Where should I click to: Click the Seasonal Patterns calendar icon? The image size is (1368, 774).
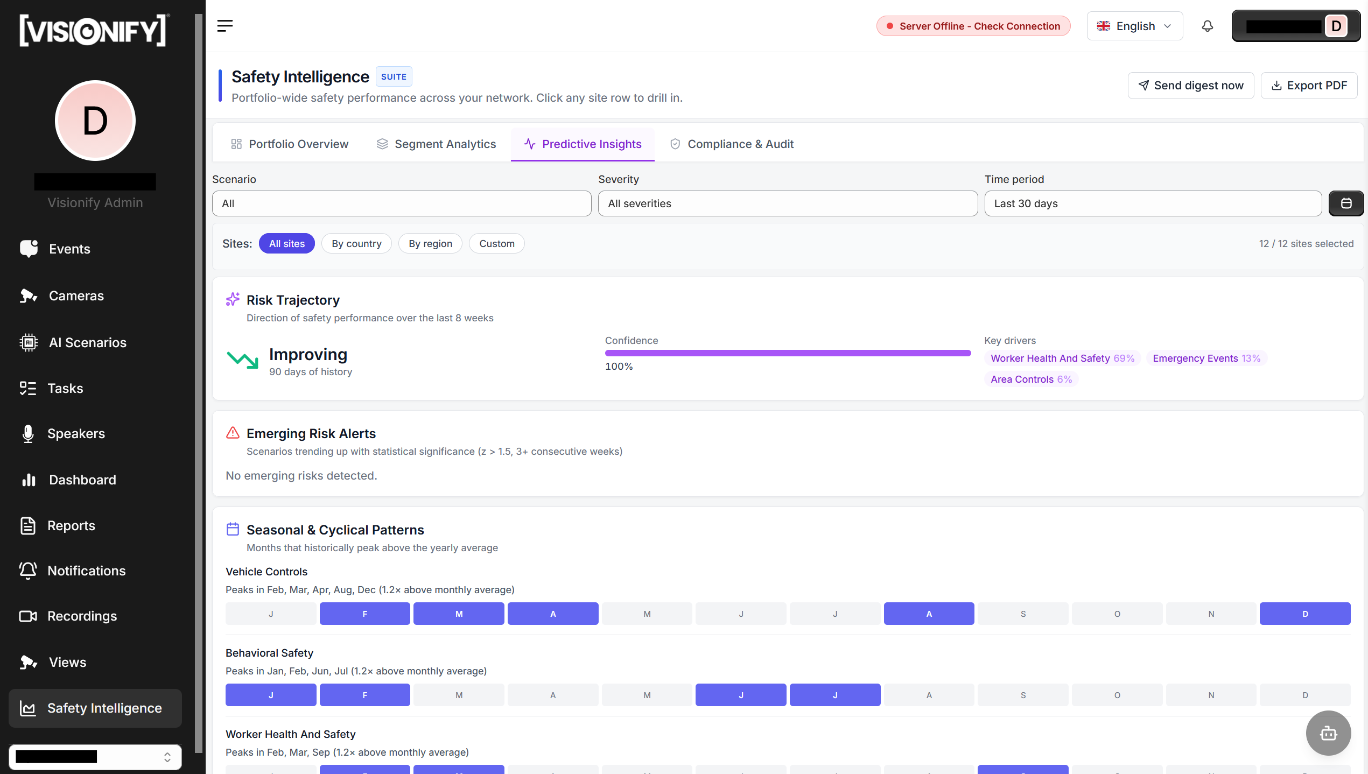click(233, 529)
